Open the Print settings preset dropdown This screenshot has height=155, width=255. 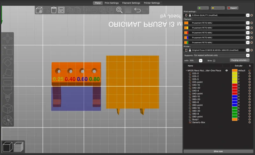coord(248,15)
